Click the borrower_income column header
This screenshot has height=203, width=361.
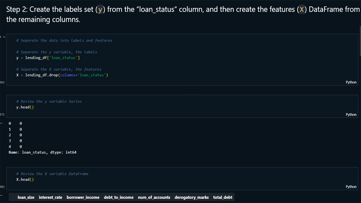83,197
